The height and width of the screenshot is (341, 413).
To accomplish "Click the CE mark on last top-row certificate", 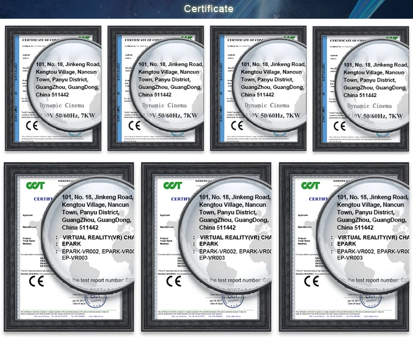I will point(340,126).
